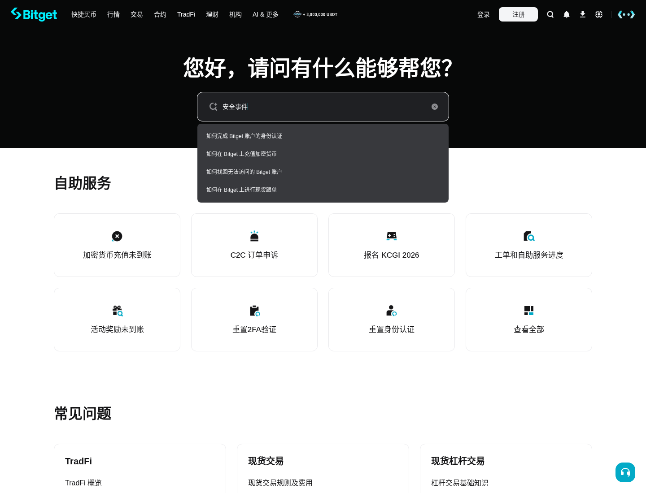Select suggestion 如何在 Bitget 上充值加密货币

pyautogui.click(x=323, y=154)
